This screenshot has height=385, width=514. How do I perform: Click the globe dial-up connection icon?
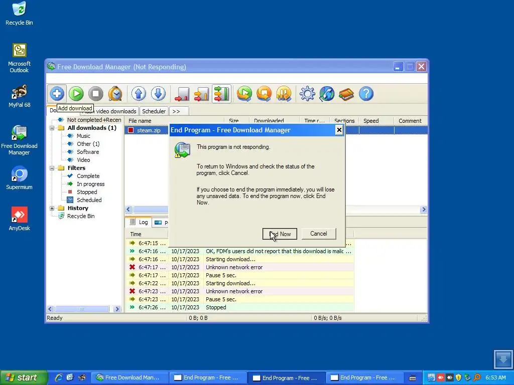(327, 94)
